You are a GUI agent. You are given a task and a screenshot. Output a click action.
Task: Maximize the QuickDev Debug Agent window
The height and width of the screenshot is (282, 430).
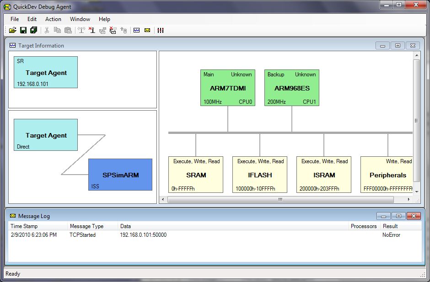coord(399,5)
